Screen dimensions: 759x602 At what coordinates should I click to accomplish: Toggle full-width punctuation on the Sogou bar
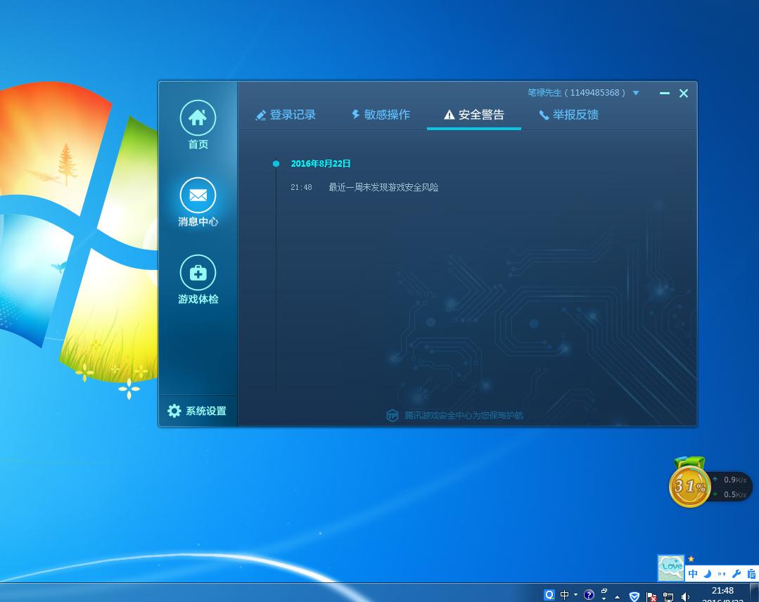pos(721,573)
